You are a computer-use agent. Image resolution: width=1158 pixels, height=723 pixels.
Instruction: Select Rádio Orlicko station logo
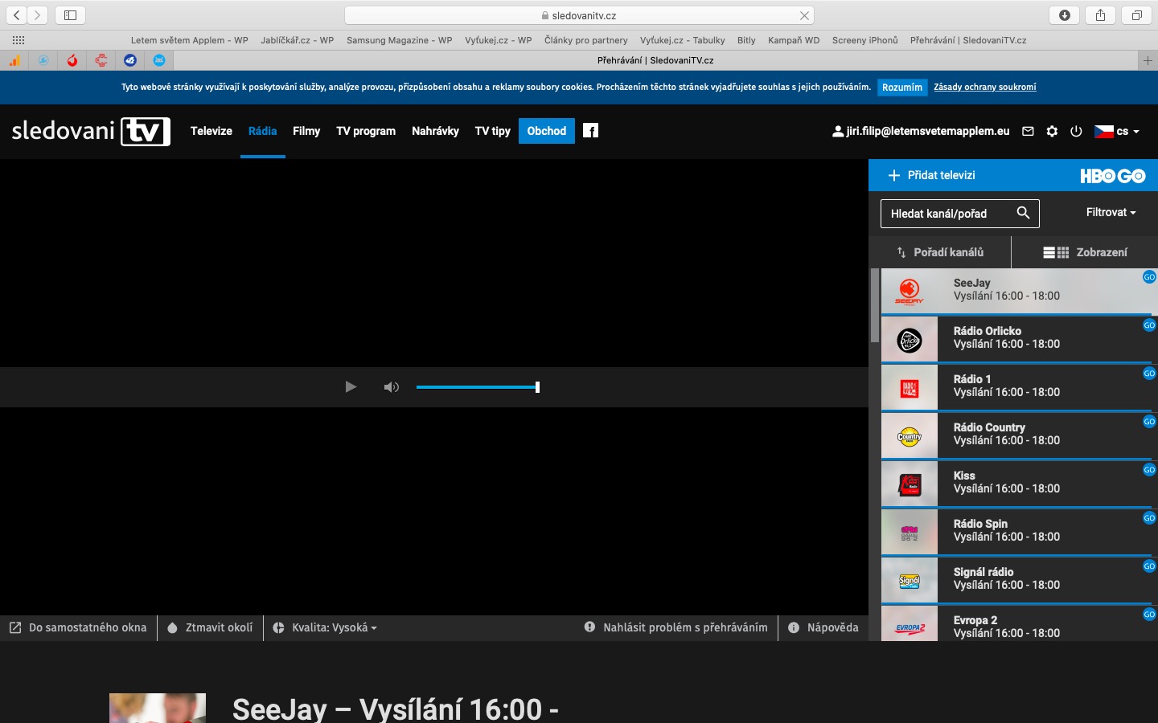point(910,340)
